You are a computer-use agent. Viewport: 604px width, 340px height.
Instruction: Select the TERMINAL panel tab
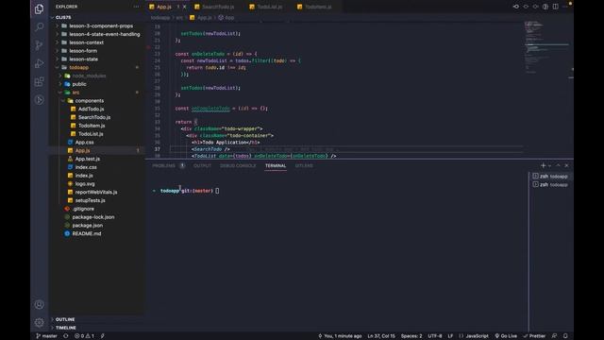[x=276, y=166]
